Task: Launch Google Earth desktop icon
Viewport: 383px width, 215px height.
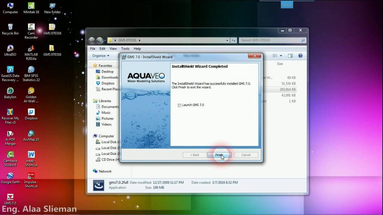Action: click(10, 177)
